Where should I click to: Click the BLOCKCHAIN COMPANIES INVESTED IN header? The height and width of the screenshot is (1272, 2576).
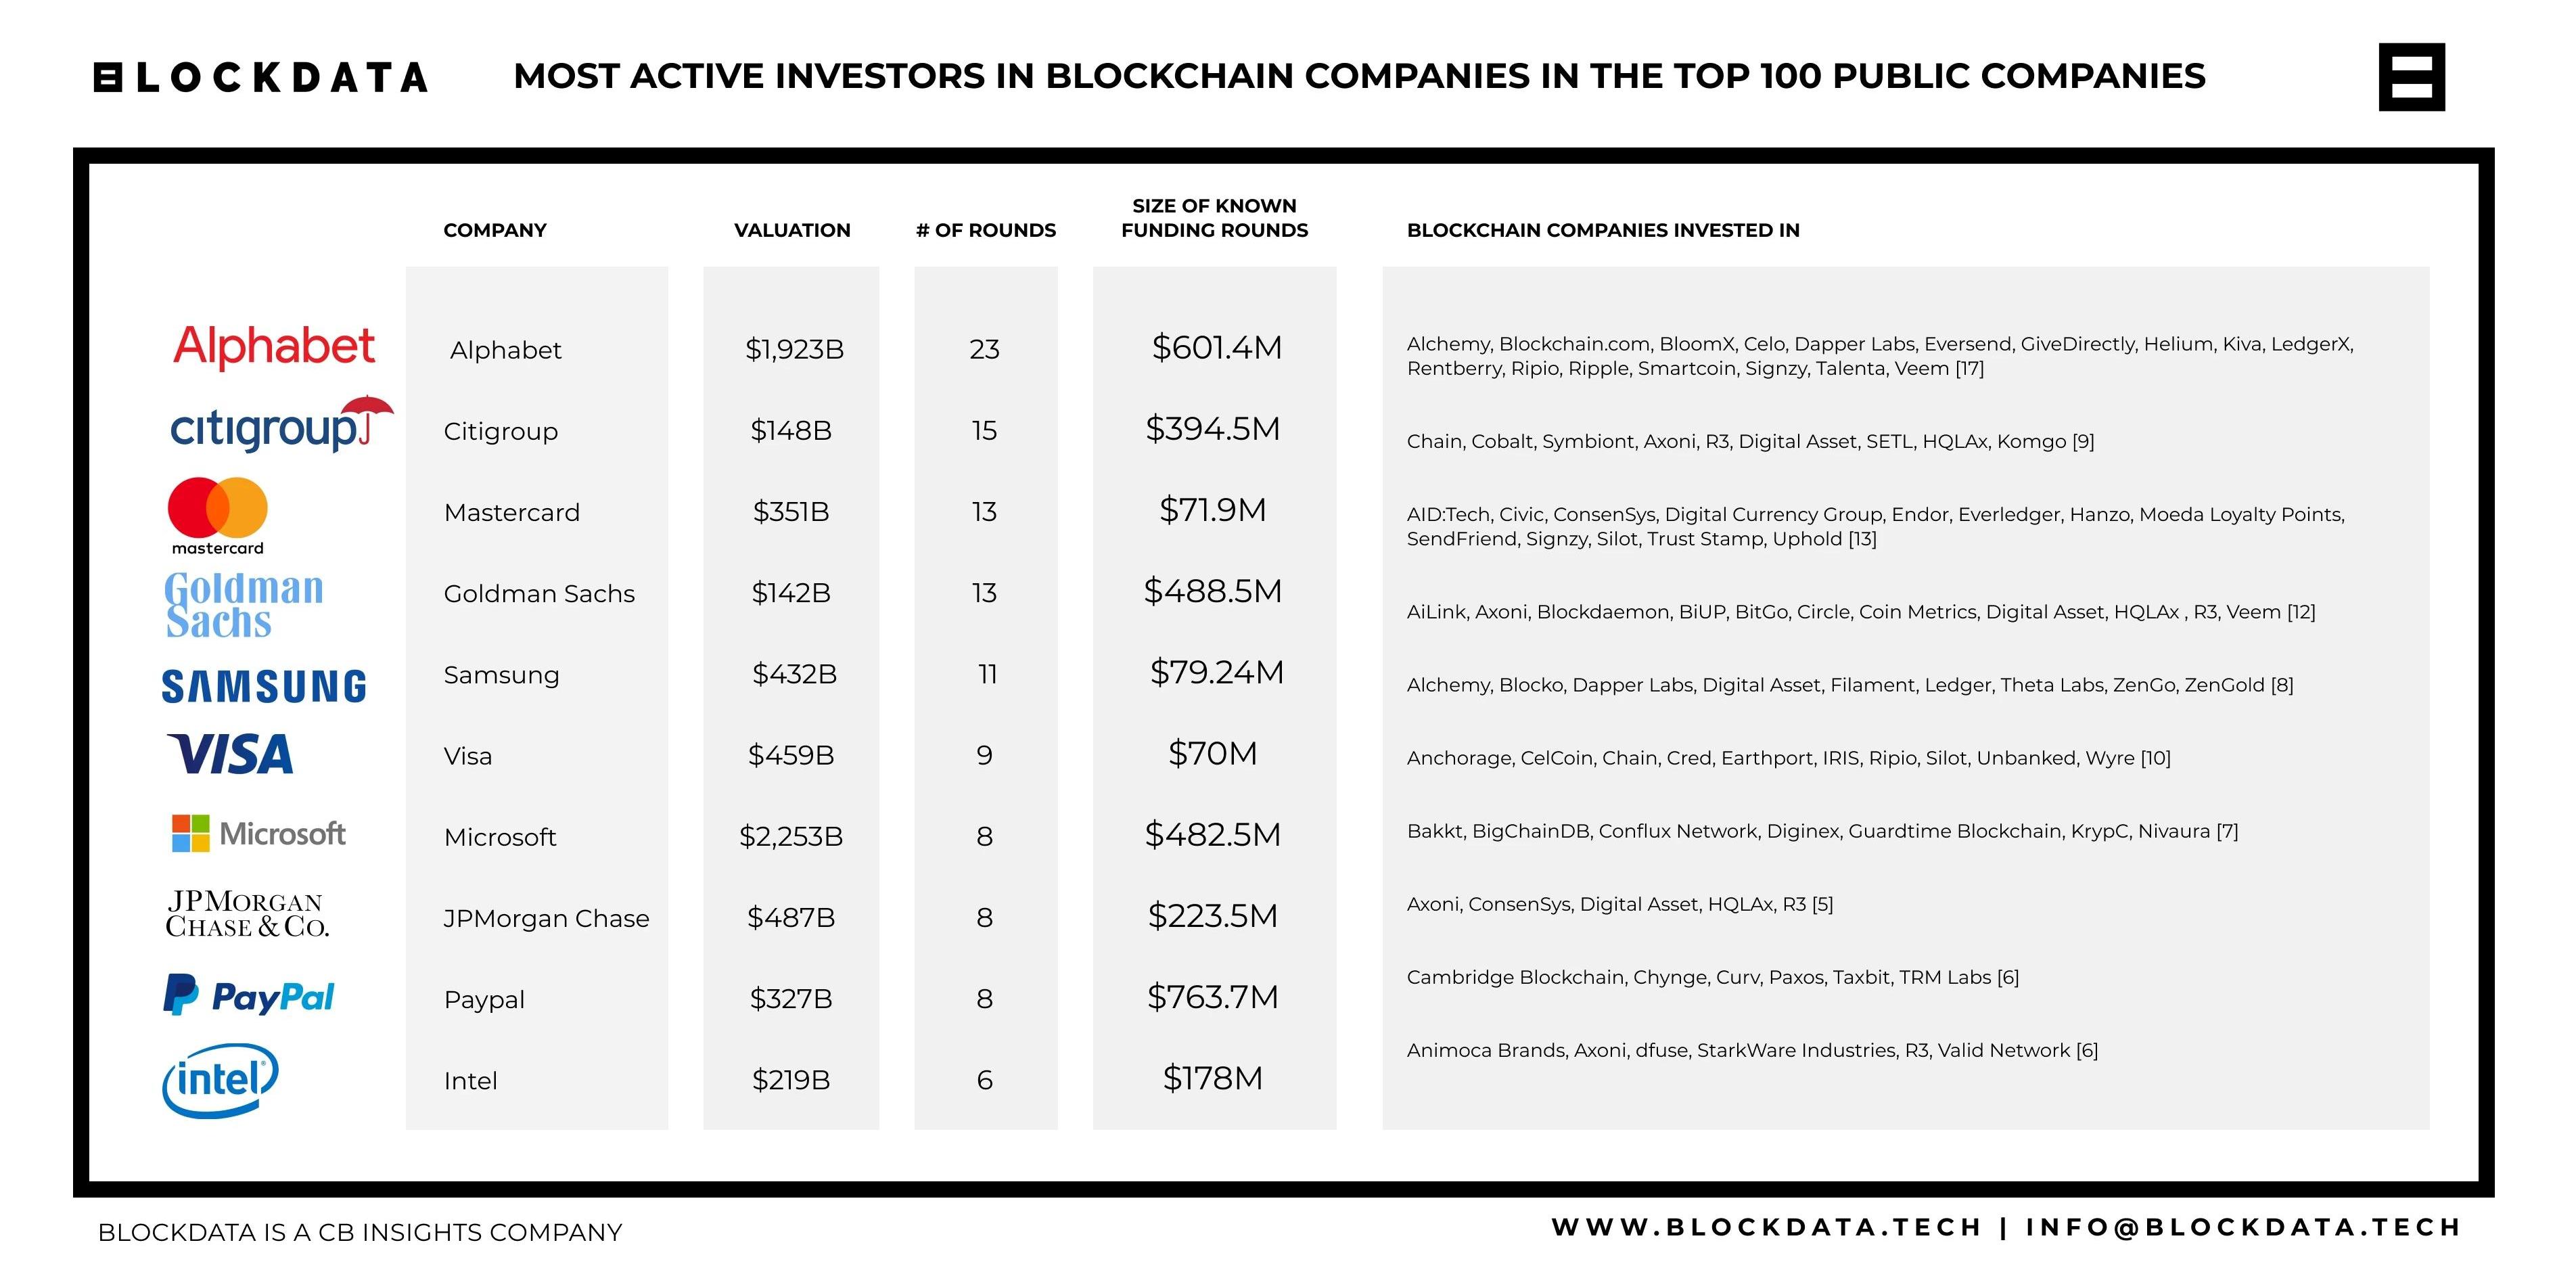click(1602, 230)
